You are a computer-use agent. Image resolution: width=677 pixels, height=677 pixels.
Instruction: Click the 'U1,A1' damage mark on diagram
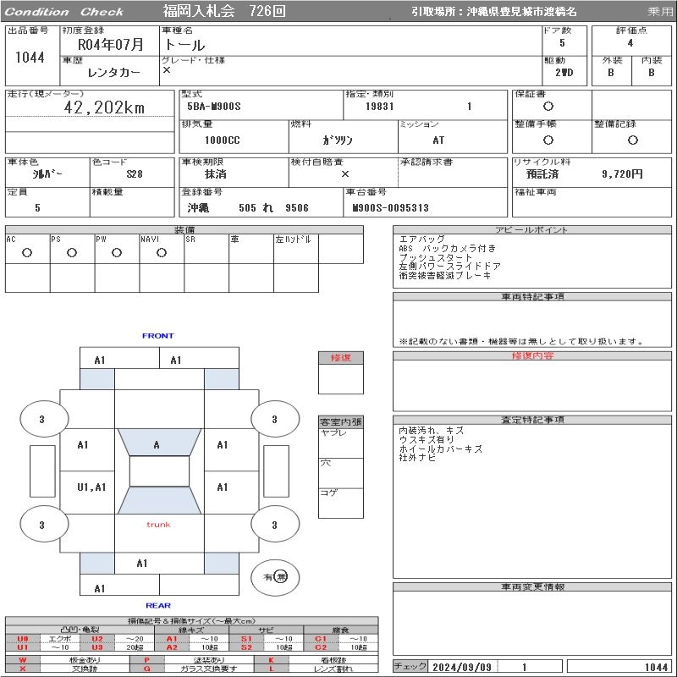91,487
